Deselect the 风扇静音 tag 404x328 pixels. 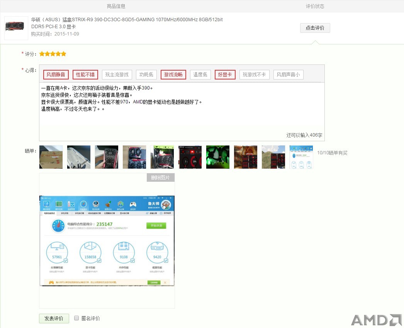[56, 74]
